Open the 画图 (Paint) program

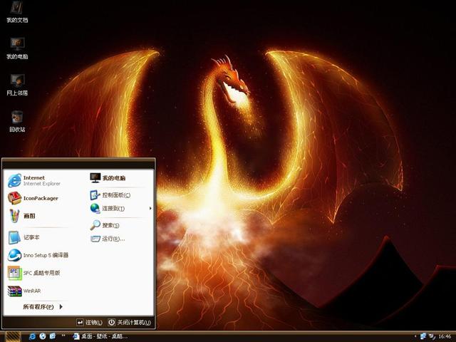tap(28, 216)
